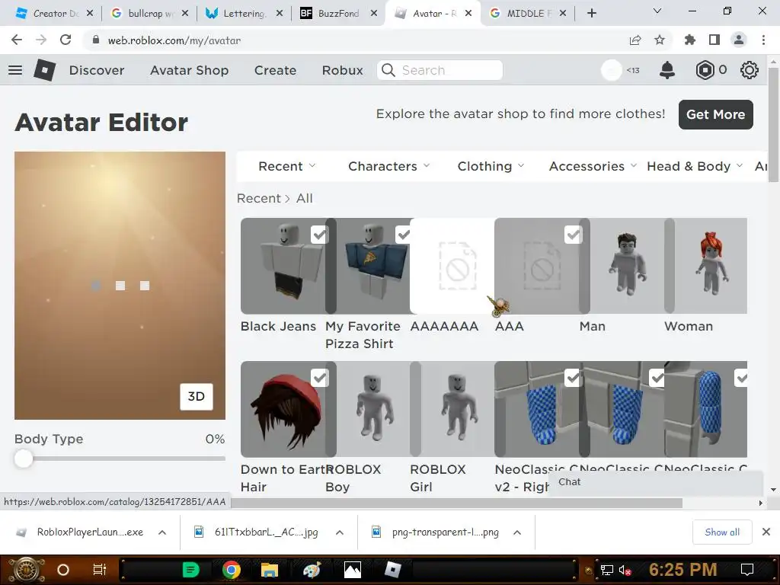Expand the Recent dropdown

click(286, 166)
